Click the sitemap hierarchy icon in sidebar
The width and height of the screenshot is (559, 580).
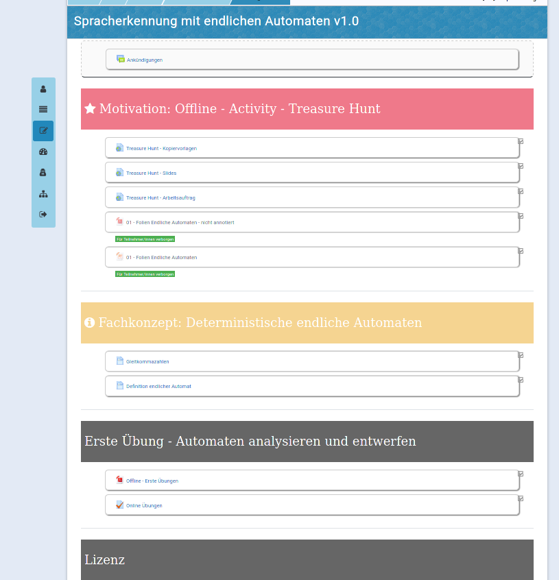point(43,194)
